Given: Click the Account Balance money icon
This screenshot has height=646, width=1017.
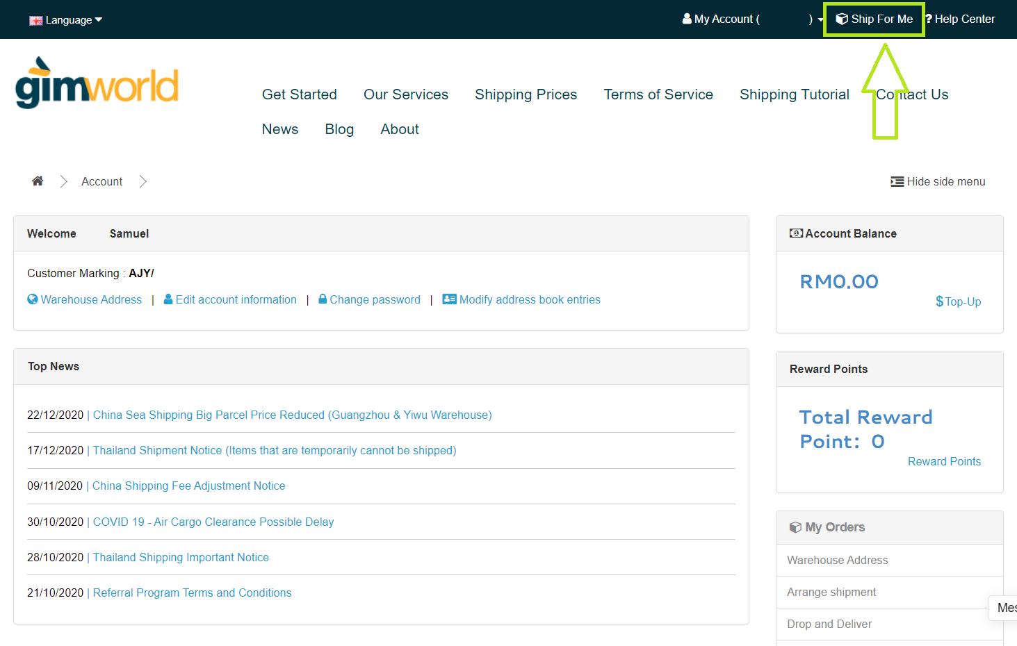Looking at the screenshot, I should click(796, 233).
